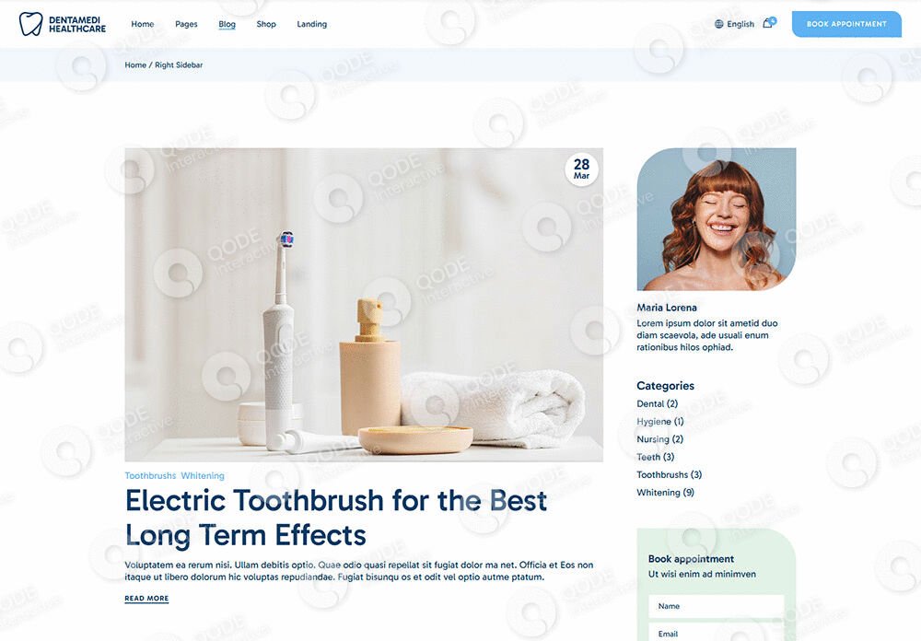Image resolution: width=921 pixels, height=641 pixels.
Task: Open the Shop menu
Action: 266,24
